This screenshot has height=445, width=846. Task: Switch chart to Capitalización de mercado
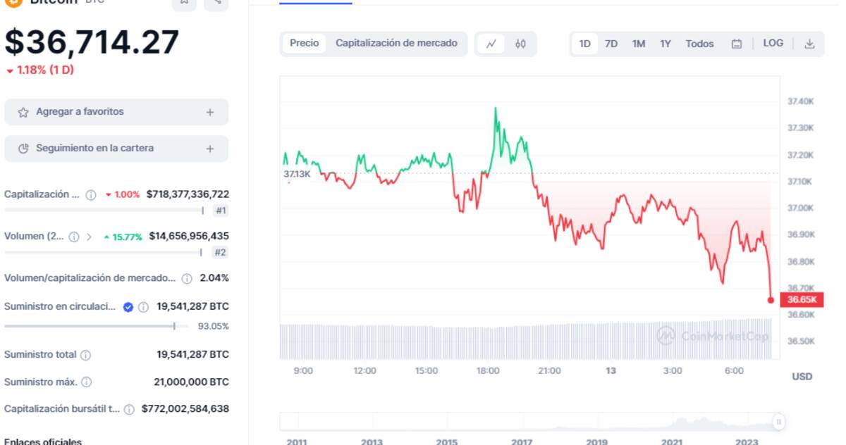tap(396, 43)
